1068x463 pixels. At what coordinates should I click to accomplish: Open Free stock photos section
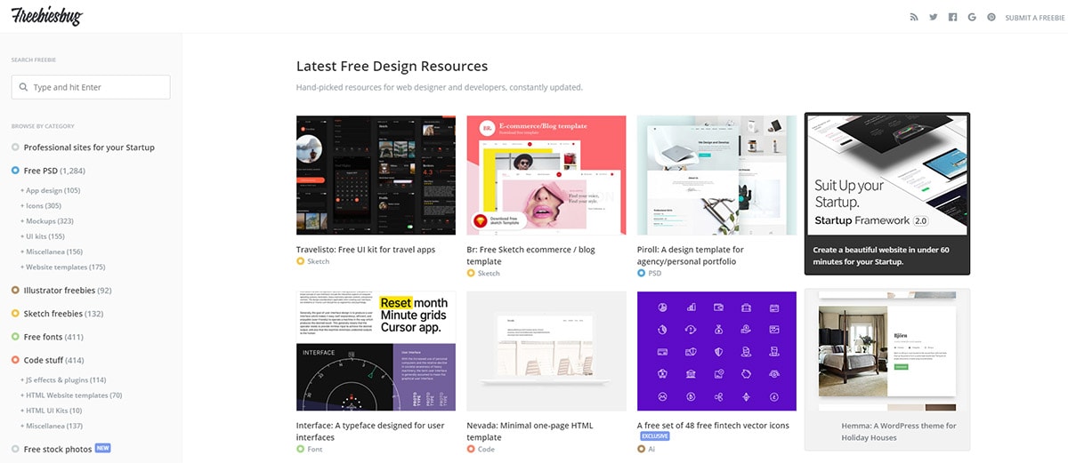tap(58, 449)
